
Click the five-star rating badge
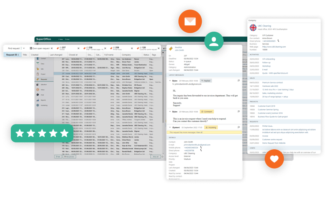coord(42,133)
